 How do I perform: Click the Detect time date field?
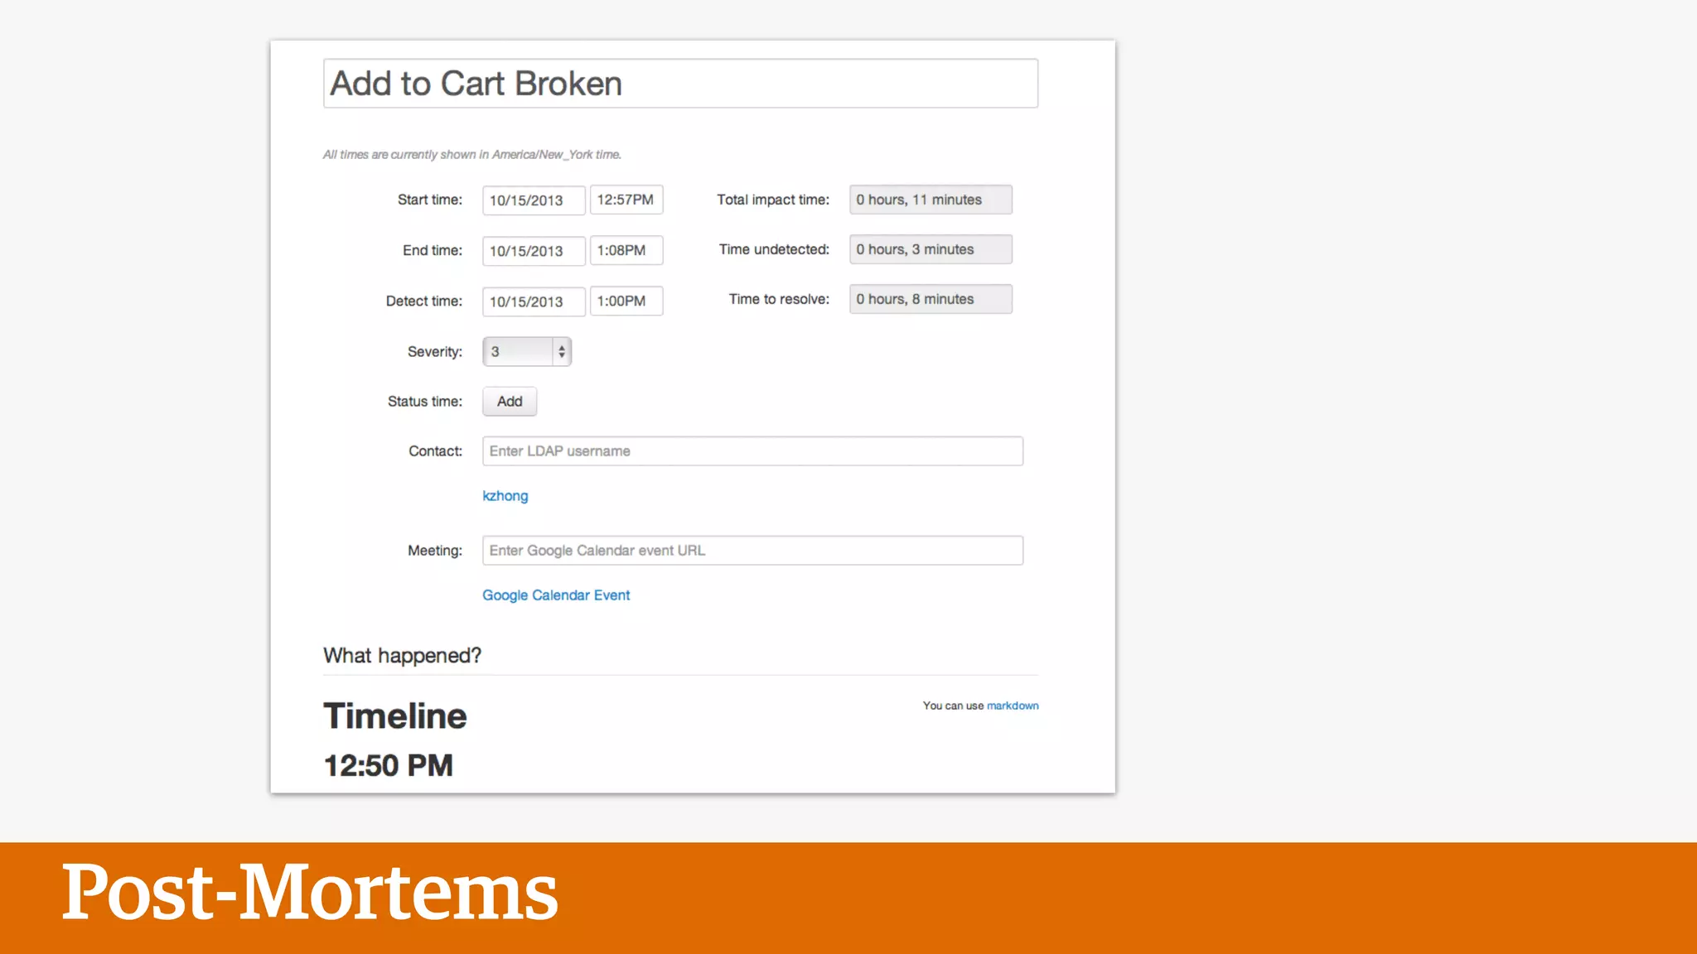coord(533,301)
